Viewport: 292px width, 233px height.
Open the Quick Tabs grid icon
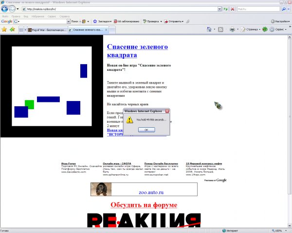point(22,30)
